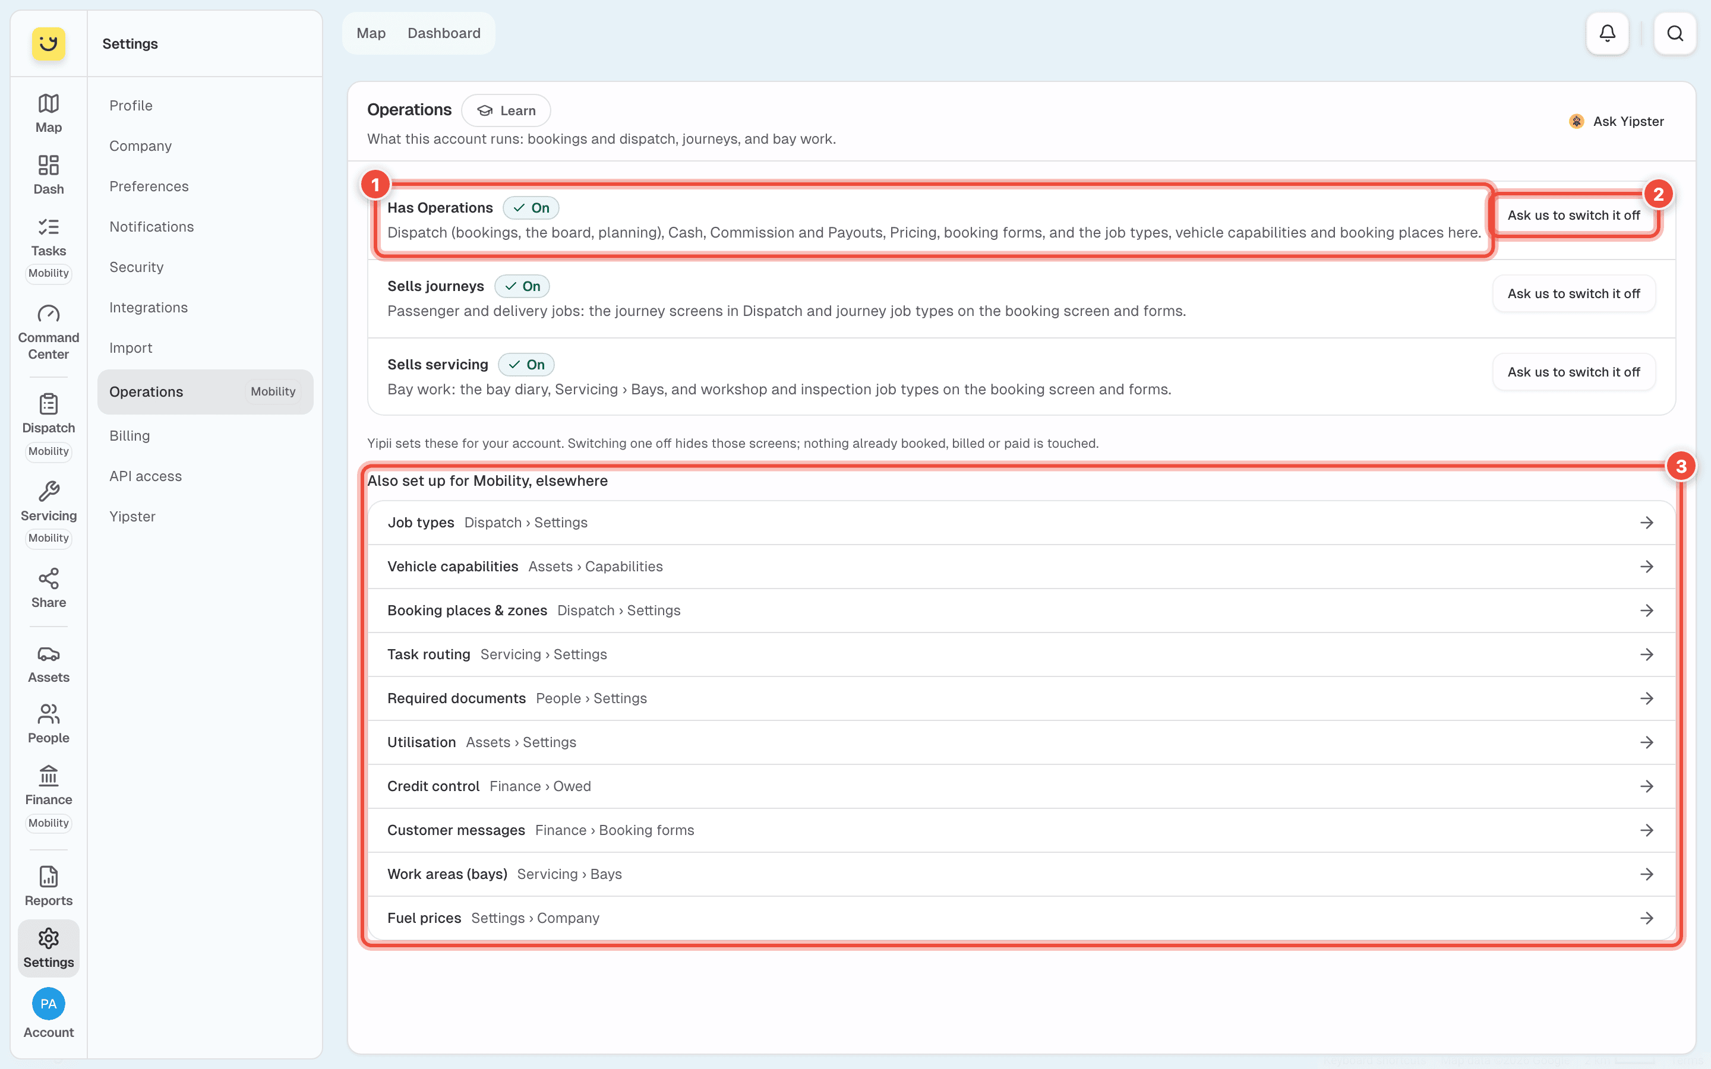Open Command Center in sidebar
The height and width of the screenshot is (1069, 1711).
(48, 333)
